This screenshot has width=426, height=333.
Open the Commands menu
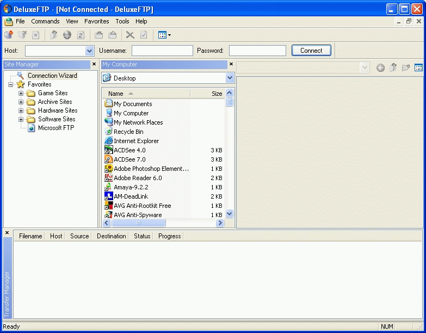45,21
